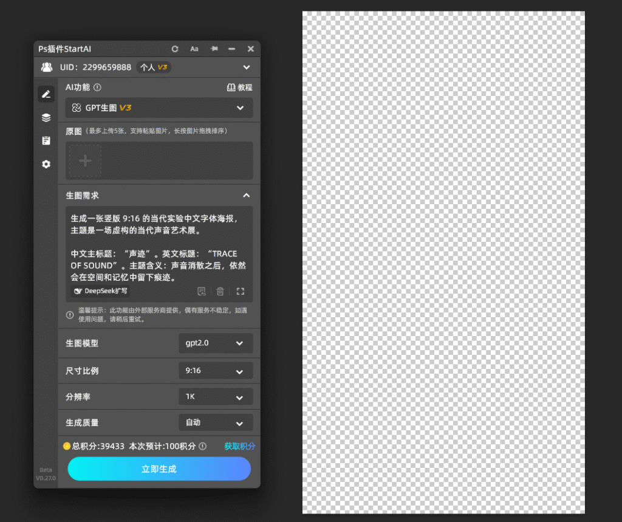The width and height of the screenshot is (622, 522).
Task: Expand the prompt box to fullscreen
Action: pos(241,291)
